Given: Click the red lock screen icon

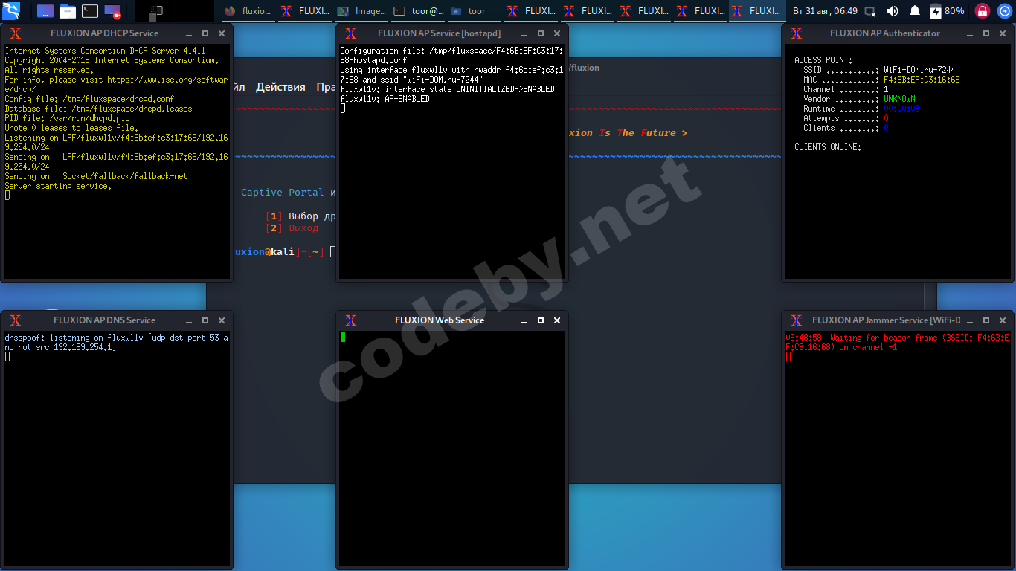Looking at the screenshot, I should pos(982,11).
